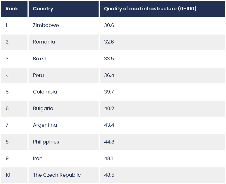Click the 33.5 score for Brazil
This screenshot has width=226, height=184.
pos(109,59)
